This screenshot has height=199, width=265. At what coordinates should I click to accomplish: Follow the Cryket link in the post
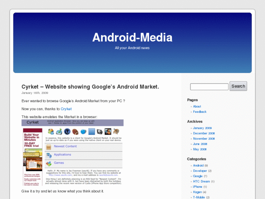[x=66, y=109]
